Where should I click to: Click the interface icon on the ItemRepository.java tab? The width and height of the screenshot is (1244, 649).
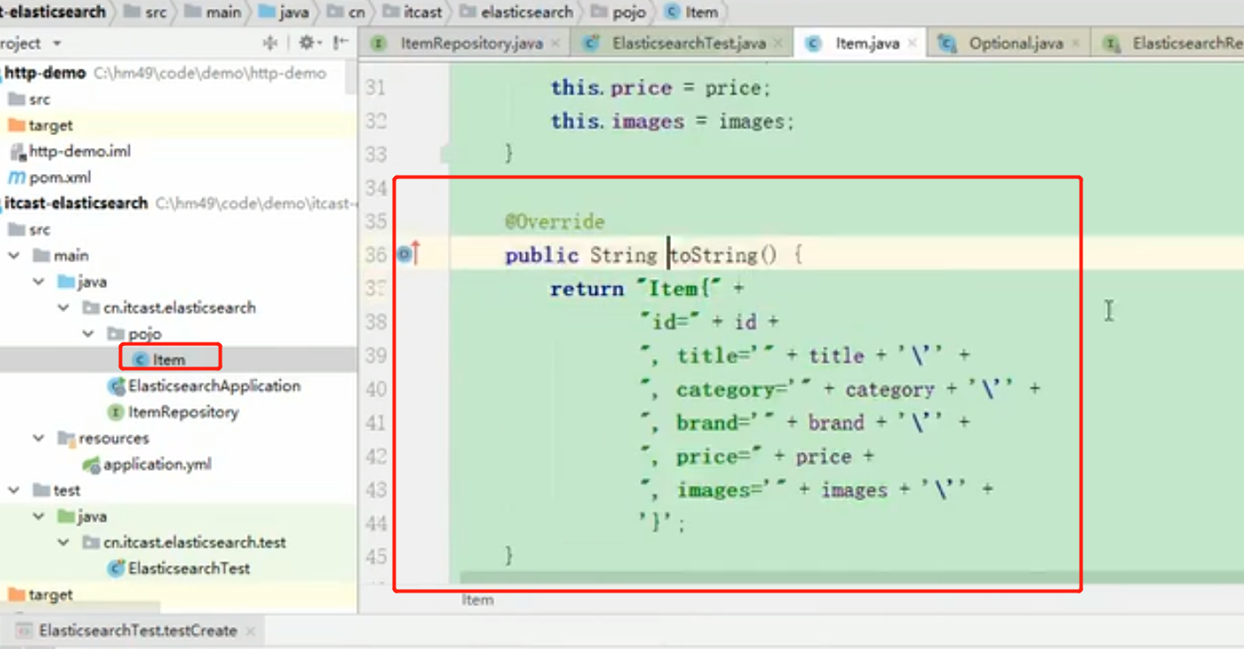point(380,43)
